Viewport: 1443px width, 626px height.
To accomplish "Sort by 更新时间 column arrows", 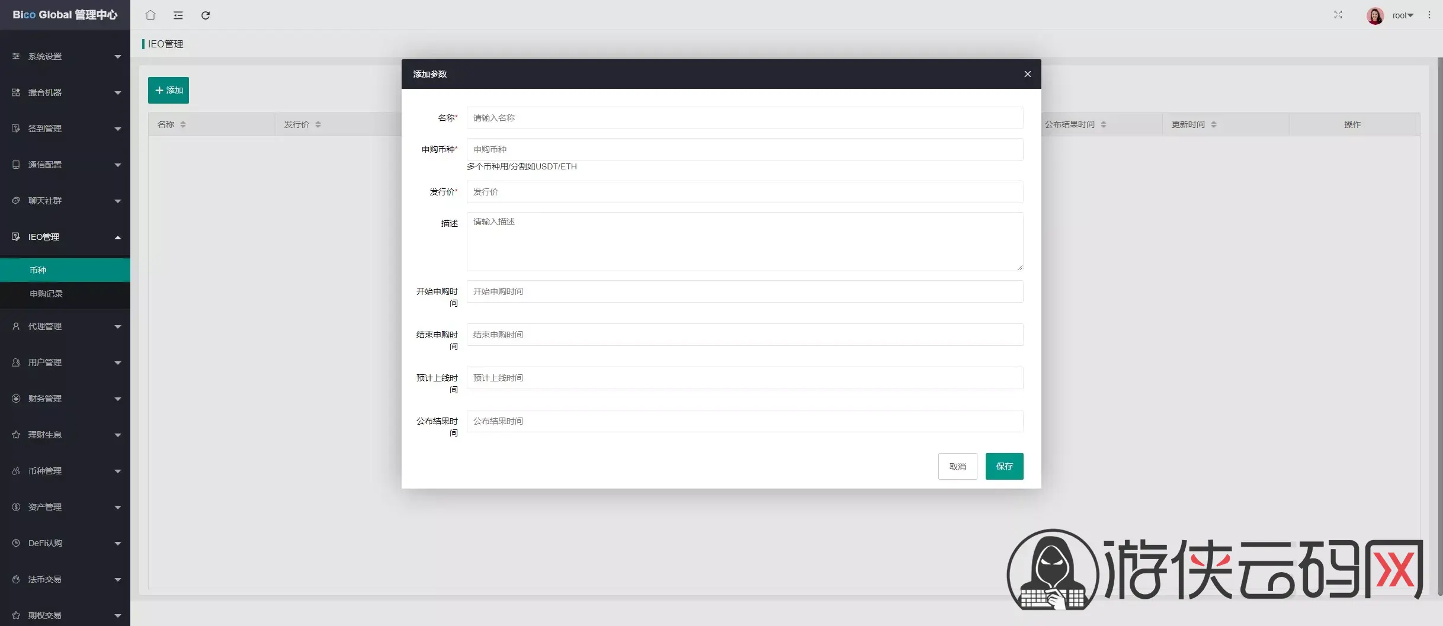I will 1214,124.
